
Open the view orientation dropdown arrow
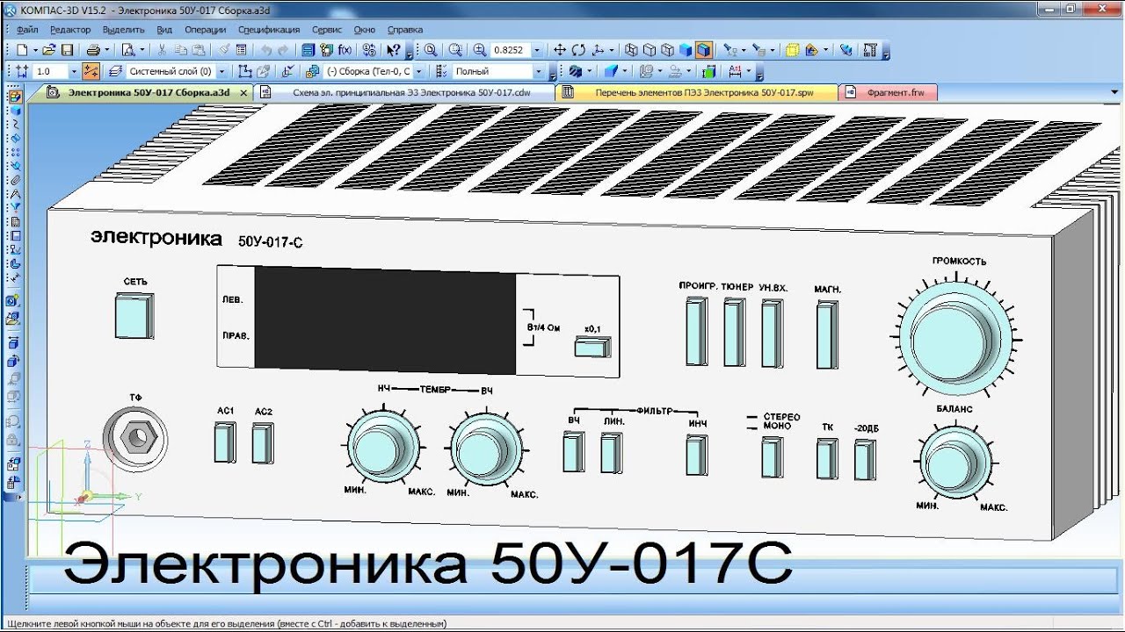612,50
